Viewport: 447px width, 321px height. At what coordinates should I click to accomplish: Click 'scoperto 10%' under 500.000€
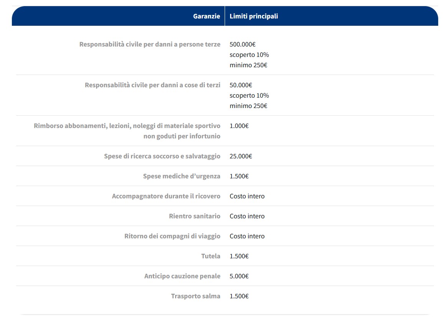pos(249,55)
